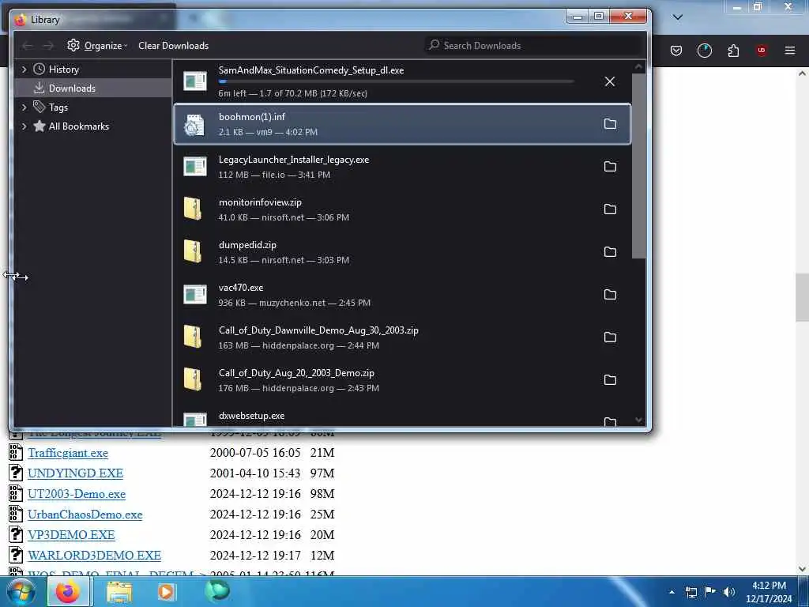Click Firefox taskbar button
This screenshot has width=809, height=607.
[68, 592]
